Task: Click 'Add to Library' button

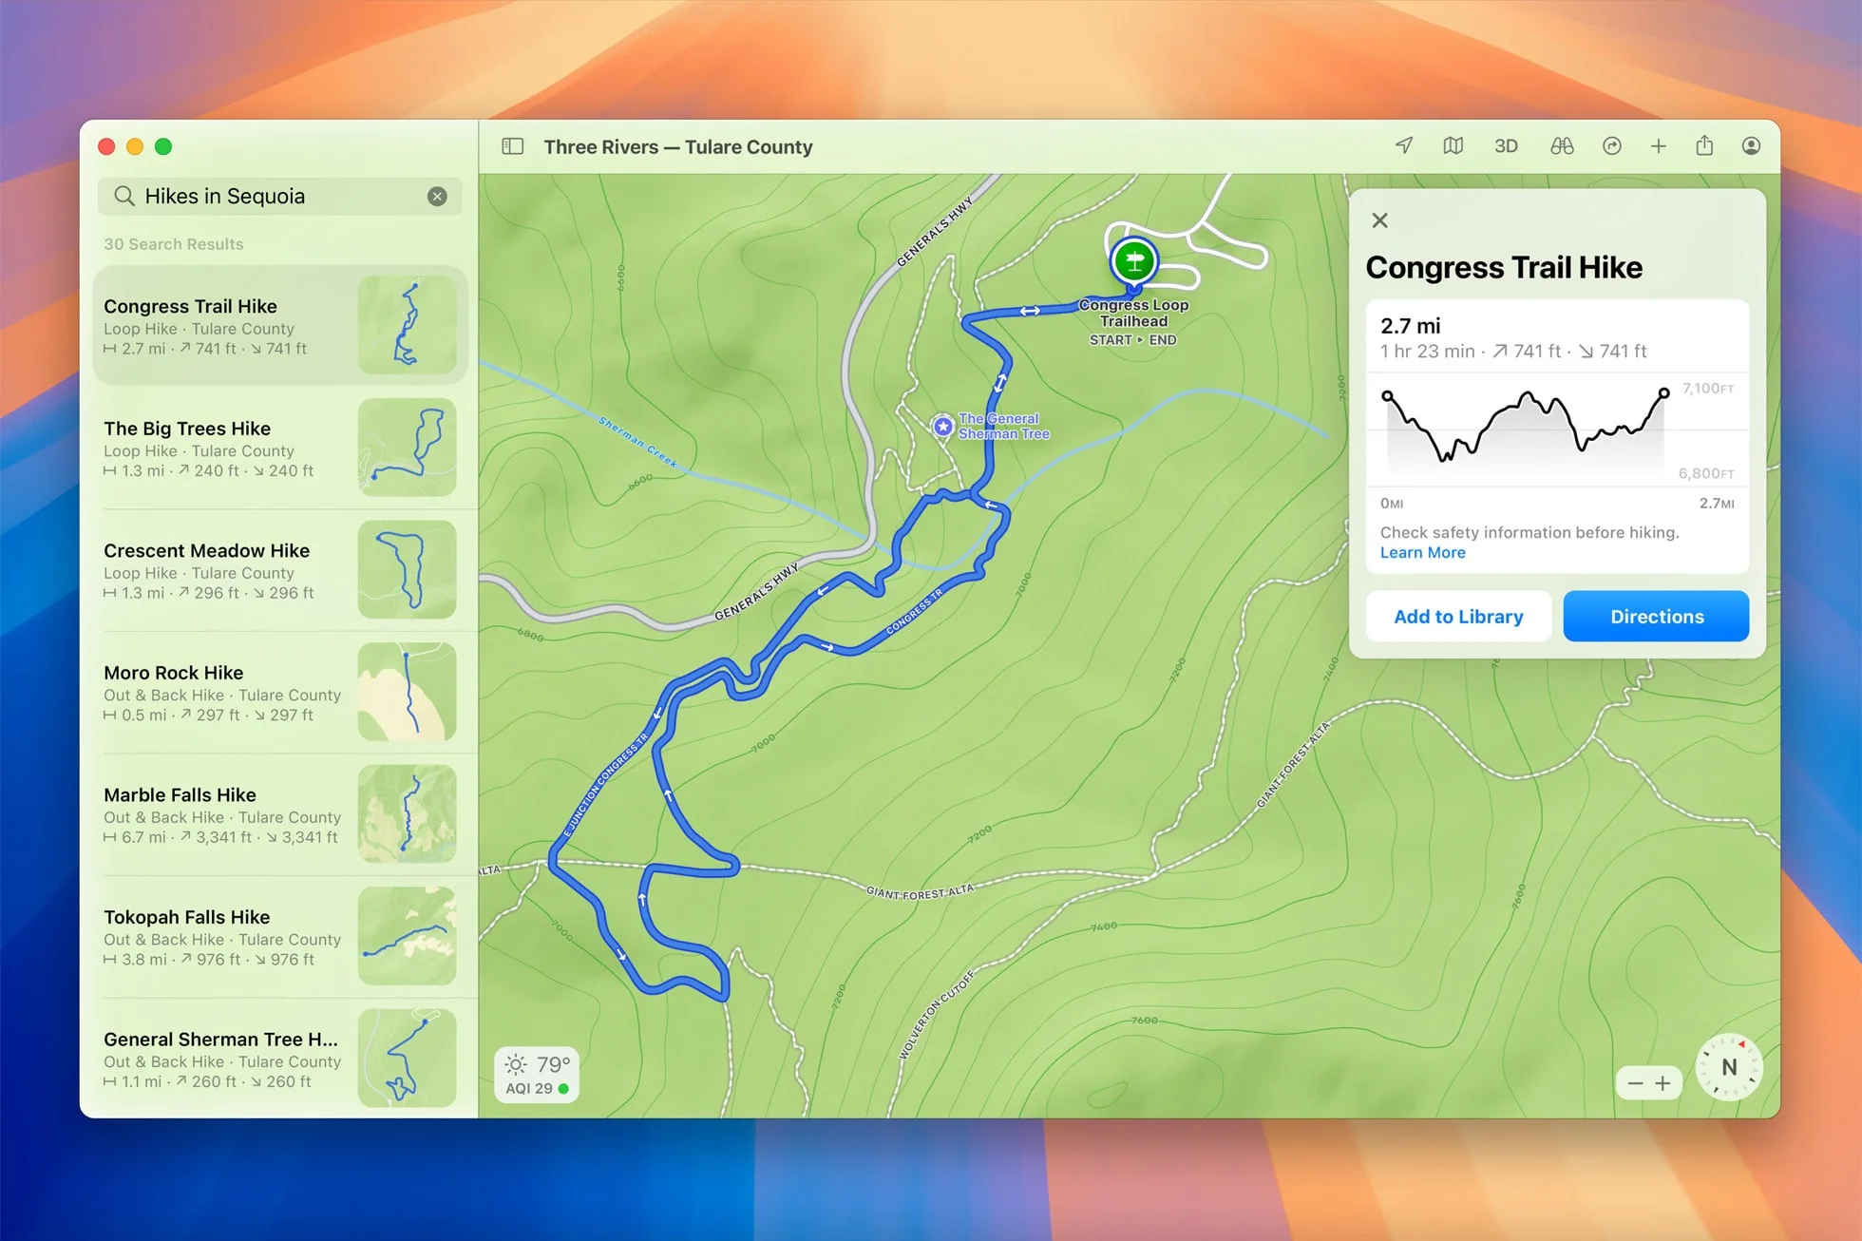Action: [x=1457, y=617]
